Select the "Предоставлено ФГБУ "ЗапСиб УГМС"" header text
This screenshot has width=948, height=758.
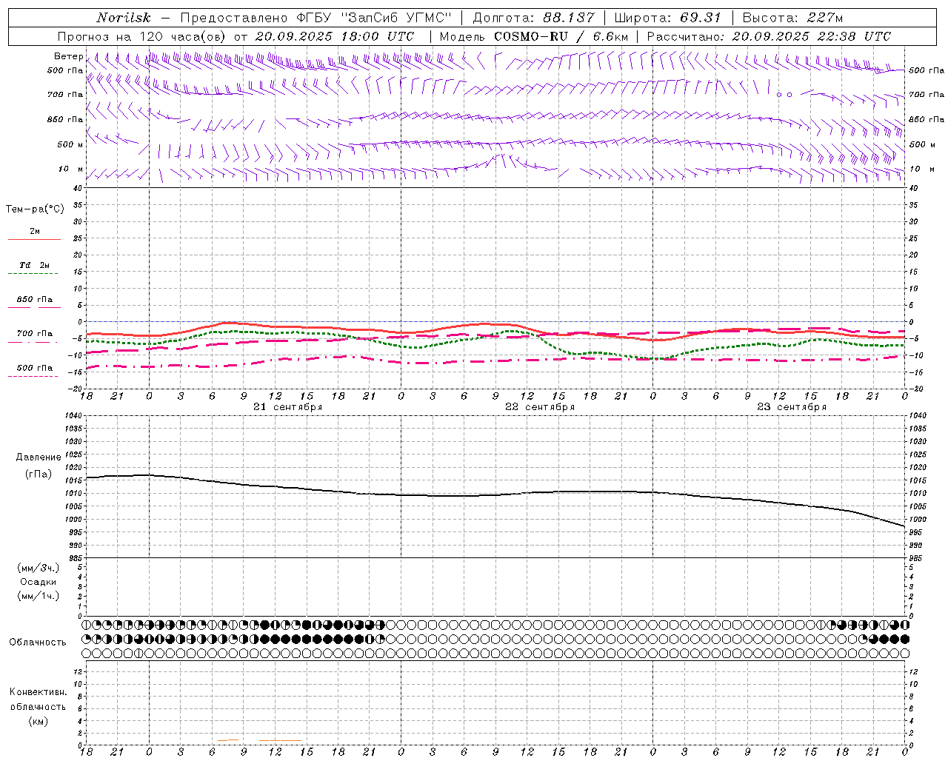tap(316, 18)
